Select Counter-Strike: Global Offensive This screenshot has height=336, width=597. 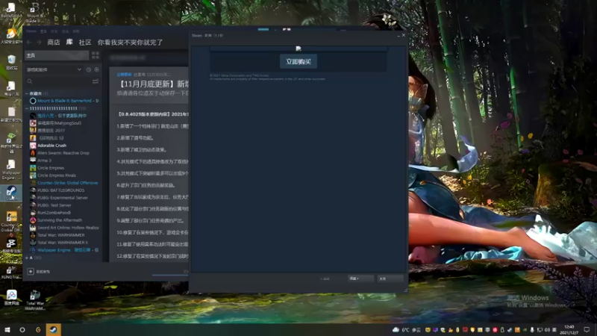pos(67,183)
